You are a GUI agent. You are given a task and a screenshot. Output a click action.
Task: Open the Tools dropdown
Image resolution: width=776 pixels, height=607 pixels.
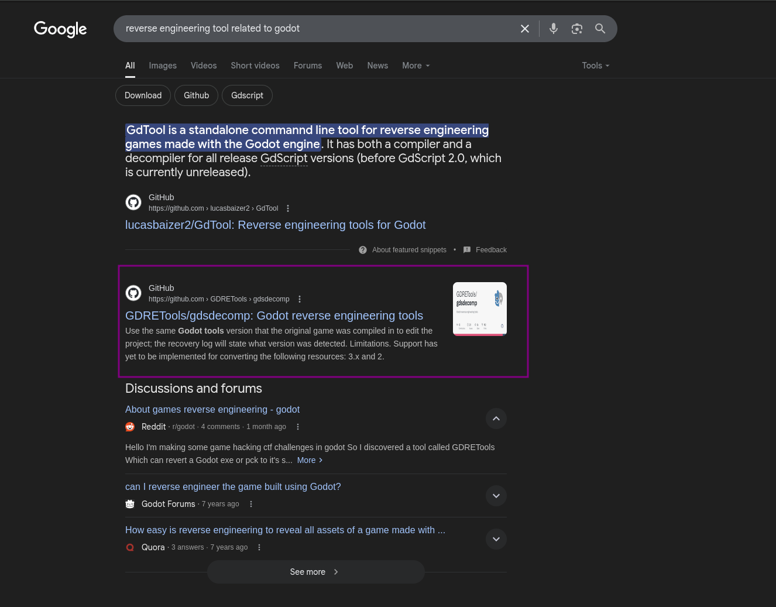coord(596,66)
